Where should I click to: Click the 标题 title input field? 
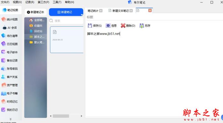155,17
